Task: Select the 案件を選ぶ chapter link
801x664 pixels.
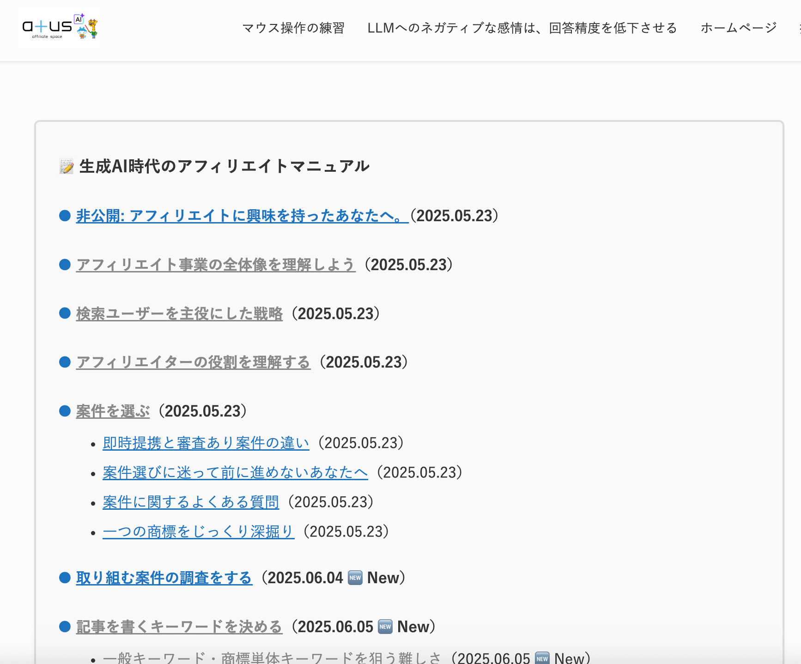Action: tap(113, 411)
